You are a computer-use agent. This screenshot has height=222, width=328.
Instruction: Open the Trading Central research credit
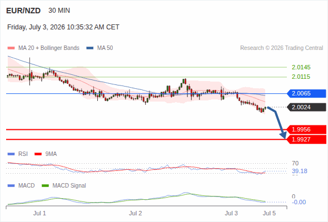pos(281,48)
